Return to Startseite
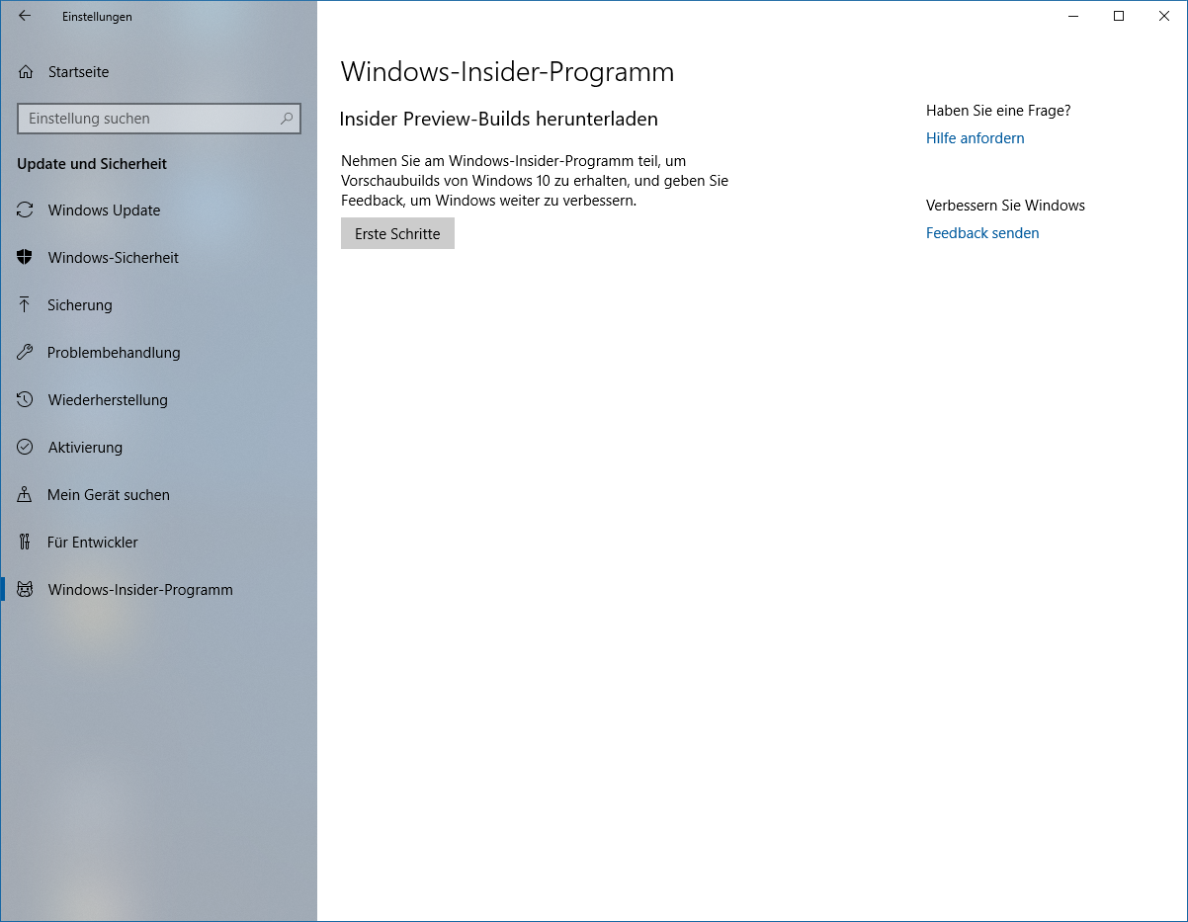Viewport: 1188px width, 922px height. (x=158, y=72)
